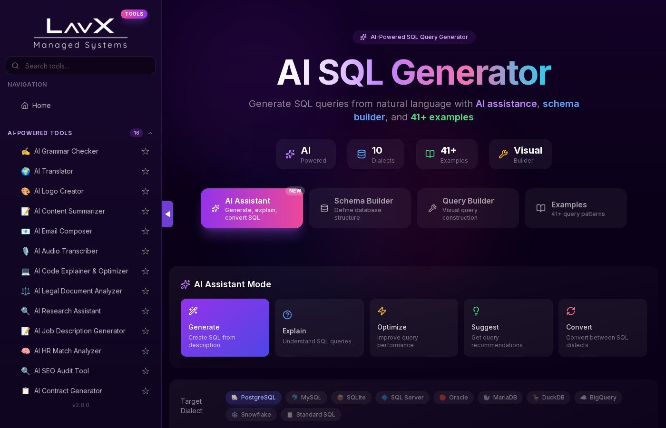This screenshot has height=428, width=666.
Task: Favorite AI Grammar Checker with star icon
Action: [146, 151]
